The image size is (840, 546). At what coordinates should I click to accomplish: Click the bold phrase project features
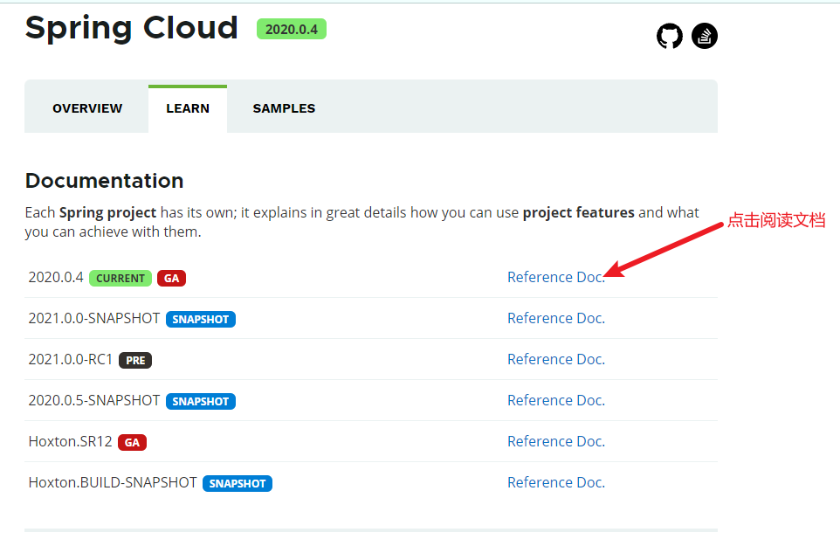pos(579,212)
